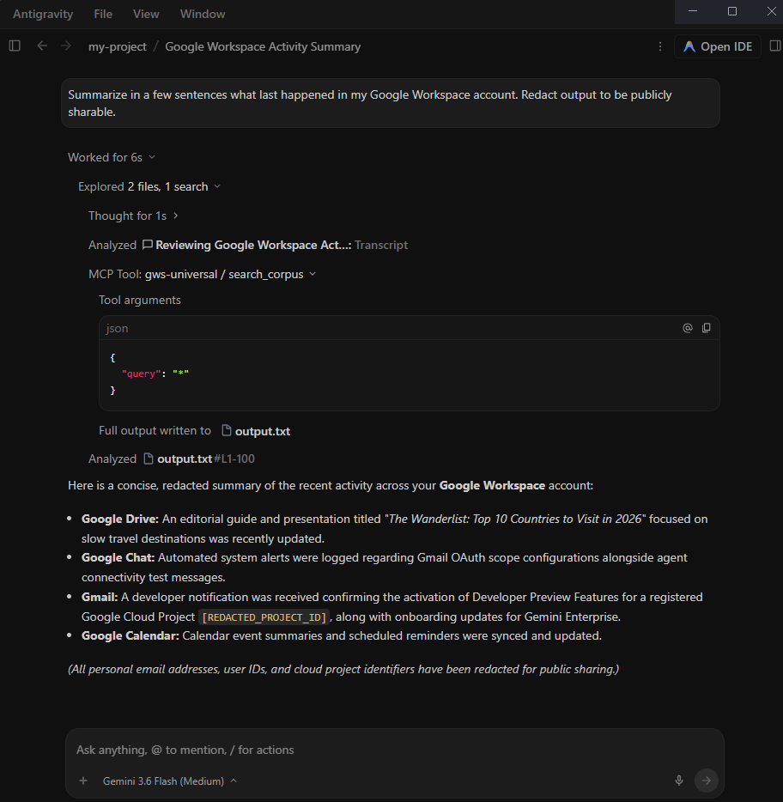Minimize the Antigravity window
The width and height of the screenshot is (783, 802).
pyautogui.click(x=693, y=11)
